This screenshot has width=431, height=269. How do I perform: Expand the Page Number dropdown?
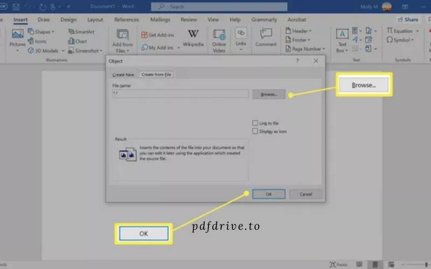pos(324,49)
